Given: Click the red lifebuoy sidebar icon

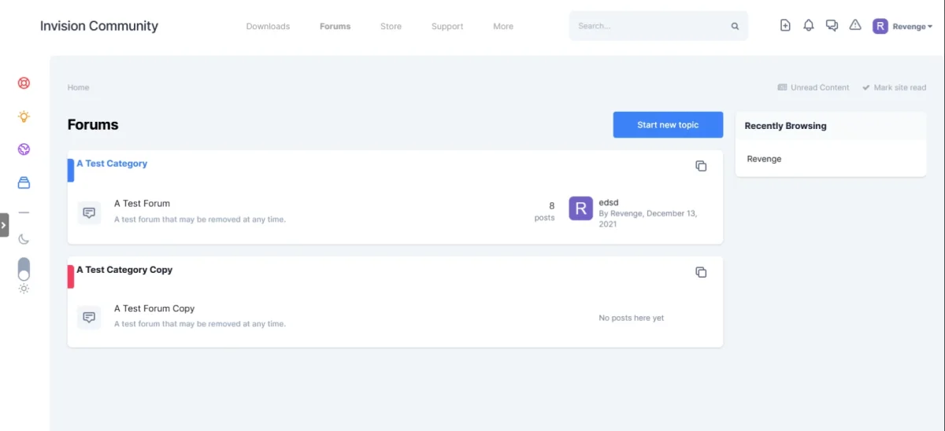Looking at the screenshot, I should tap(24, 83).
